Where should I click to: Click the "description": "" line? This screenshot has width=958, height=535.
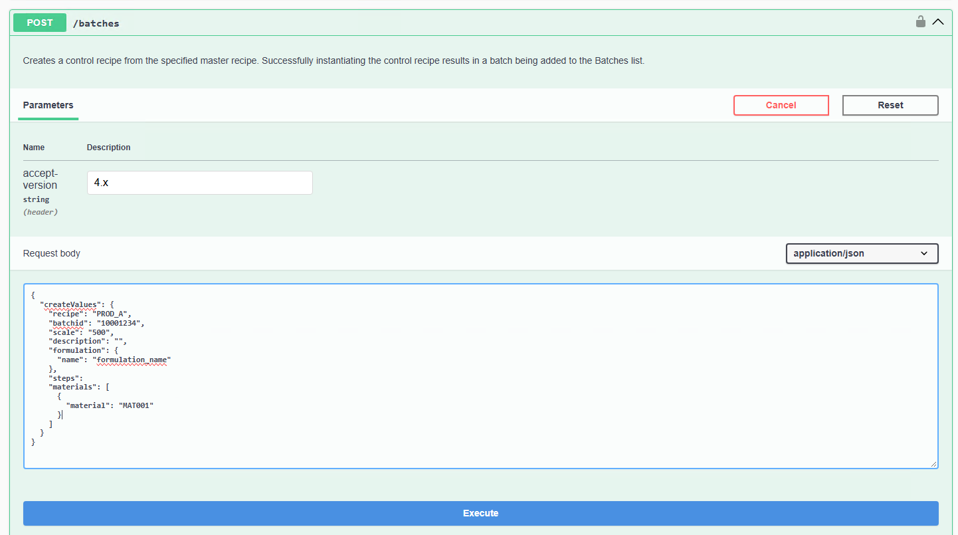coord(88,342)
